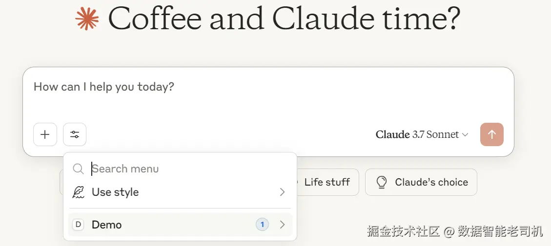551x246 pixels.
Task: Toggle the sliders tools menu button
Action: (75, 134)
